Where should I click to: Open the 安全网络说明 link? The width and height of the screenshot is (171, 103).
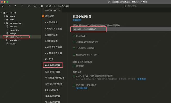tap(82, 88)
